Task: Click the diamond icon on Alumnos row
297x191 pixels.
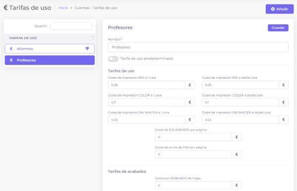Action: pyautogui.click(x=87, y=48)
